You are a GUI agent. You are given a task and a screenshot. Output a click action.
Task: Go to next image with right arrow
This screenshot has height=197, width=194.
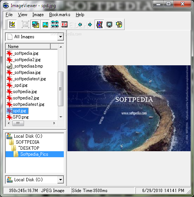coord(90,24)
